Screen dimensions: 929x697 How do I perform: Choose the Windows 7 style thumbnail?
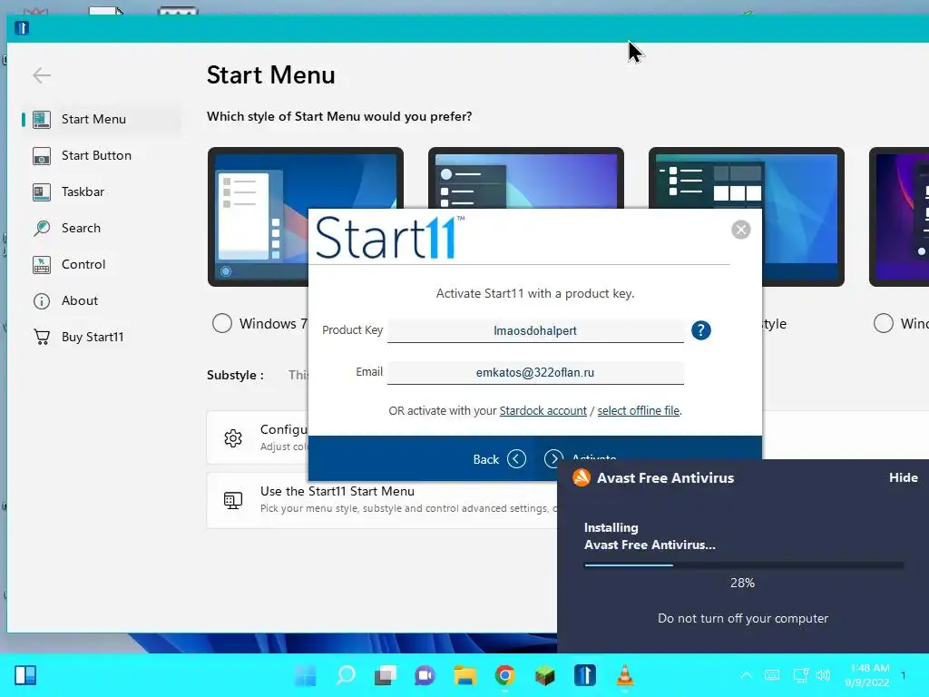pos(306,216)
